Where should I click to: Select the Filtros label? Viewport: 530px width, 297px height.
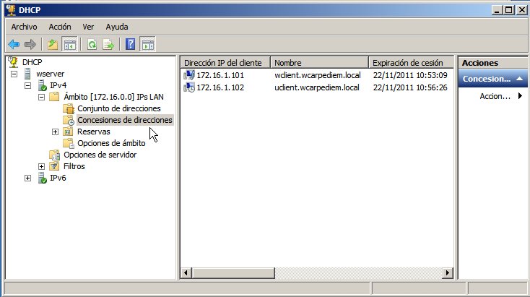point(74,166)
